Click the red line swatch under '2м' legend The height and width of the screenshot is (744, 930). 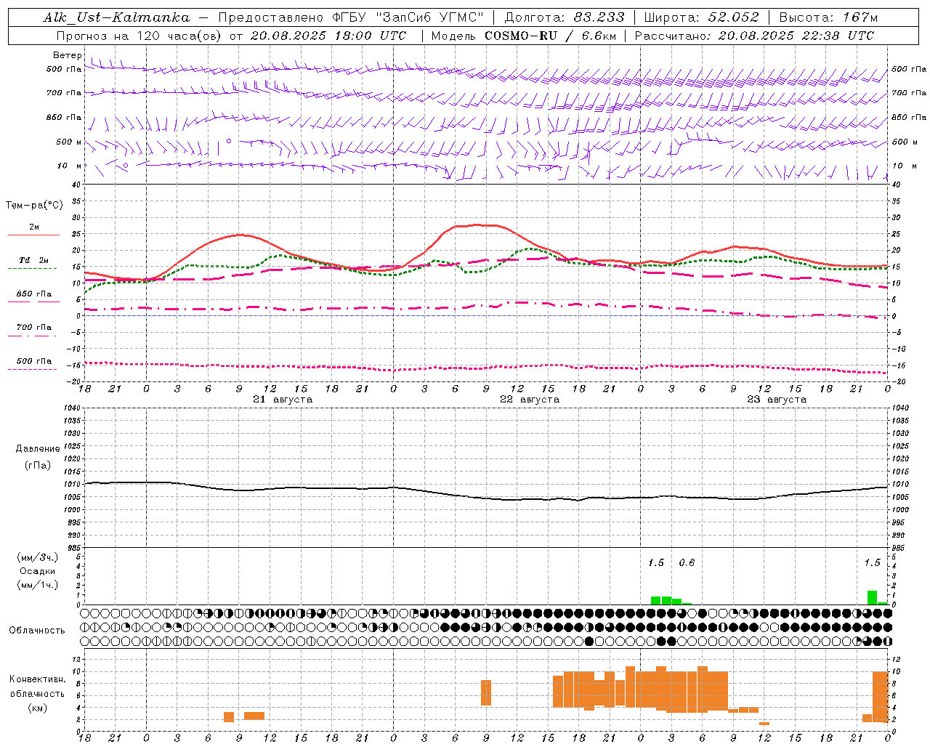coord(33,235)
